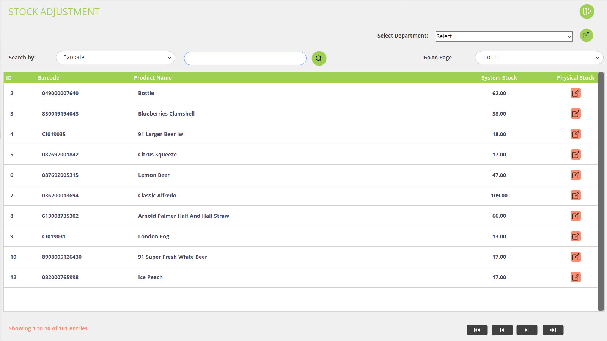Edit physical stock for Classic Alfredo

coord(576,196)
